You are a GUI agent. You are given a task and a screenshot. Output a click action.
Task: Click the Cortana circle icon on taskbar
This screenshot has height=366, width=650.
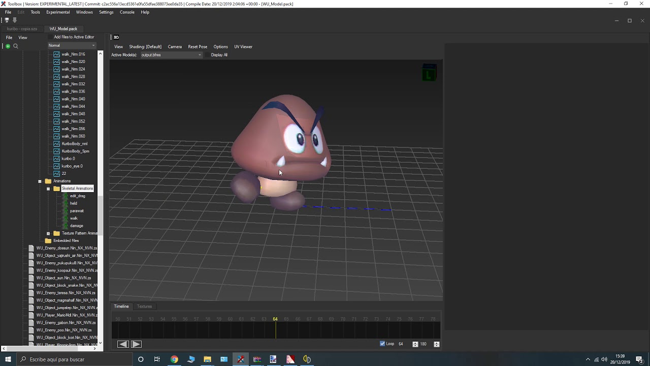141,359
